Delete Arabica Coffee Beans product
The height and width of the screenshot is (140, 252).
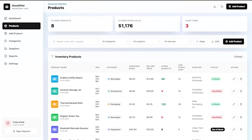pyautogui.click(x=241, y=79)
